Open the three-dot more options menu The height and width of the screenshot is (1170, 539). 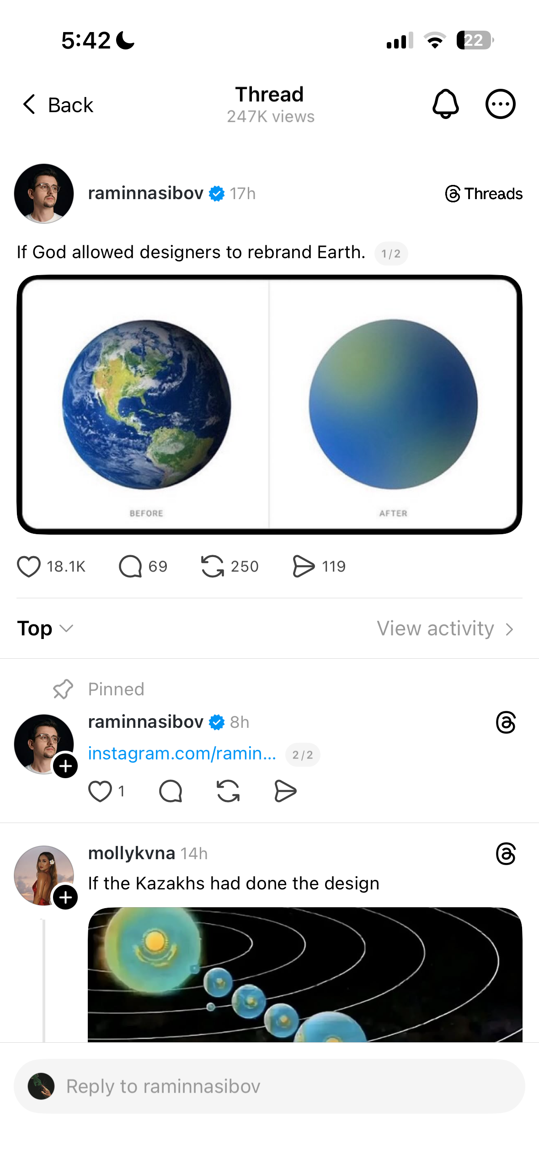tap(500, 104)
